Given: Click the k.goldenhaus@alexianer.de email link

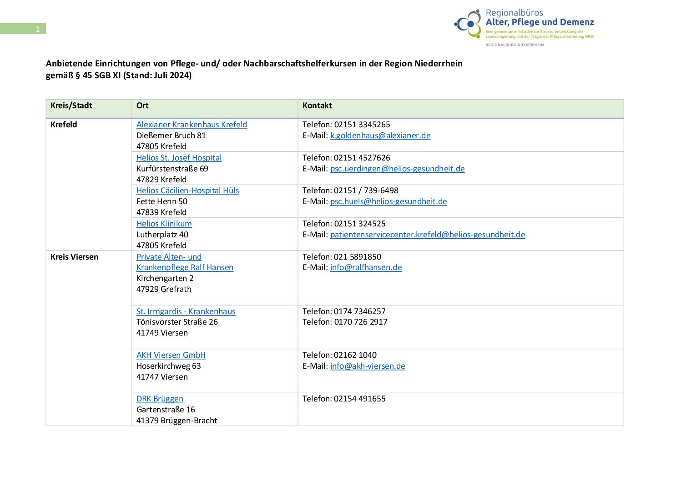Looking at the screenshot, I should 380,135.
